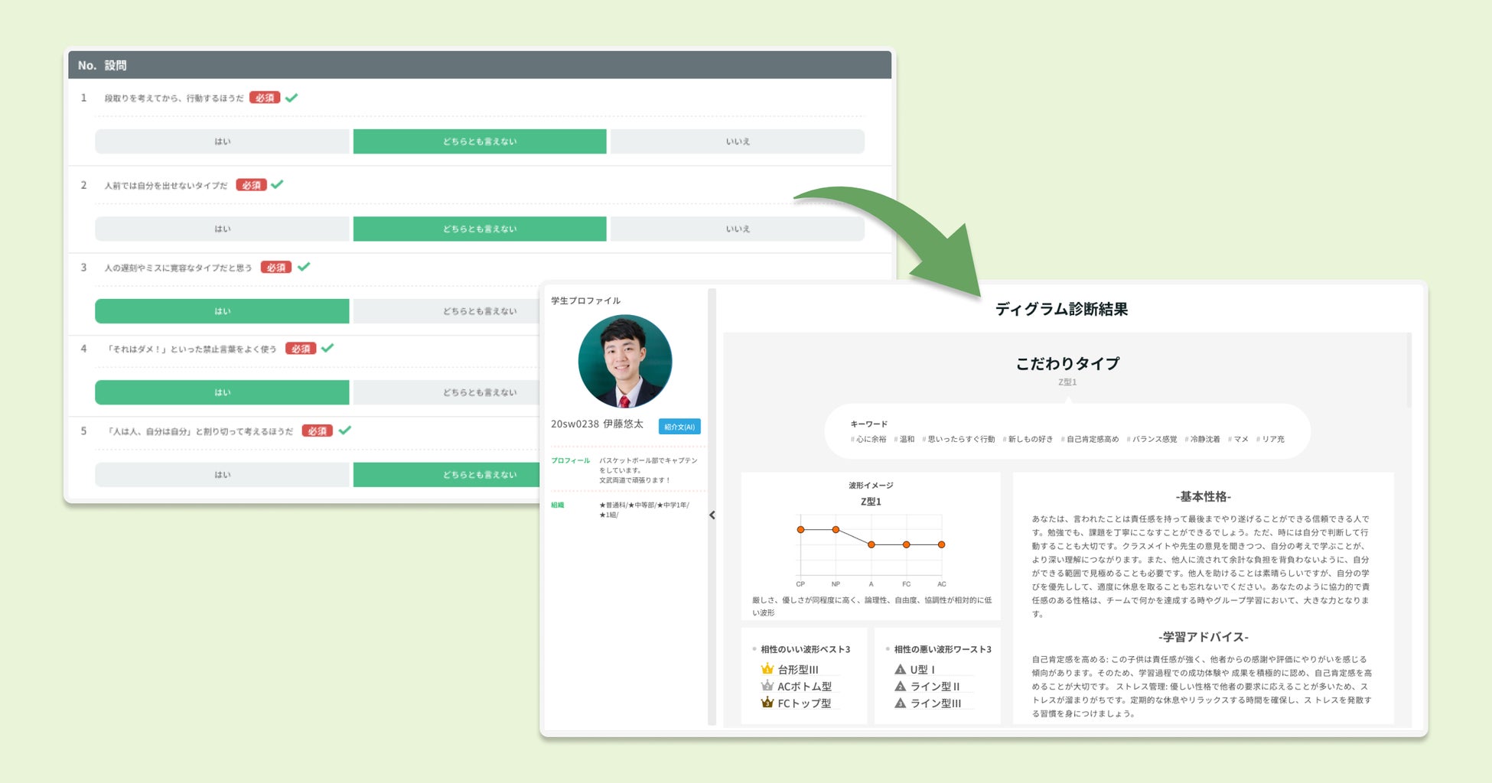Image resolution: width=1492 pixels, height=783 pixels.
Task: Click the ライン型III waveform name
Action: click(x=936, y=703)
